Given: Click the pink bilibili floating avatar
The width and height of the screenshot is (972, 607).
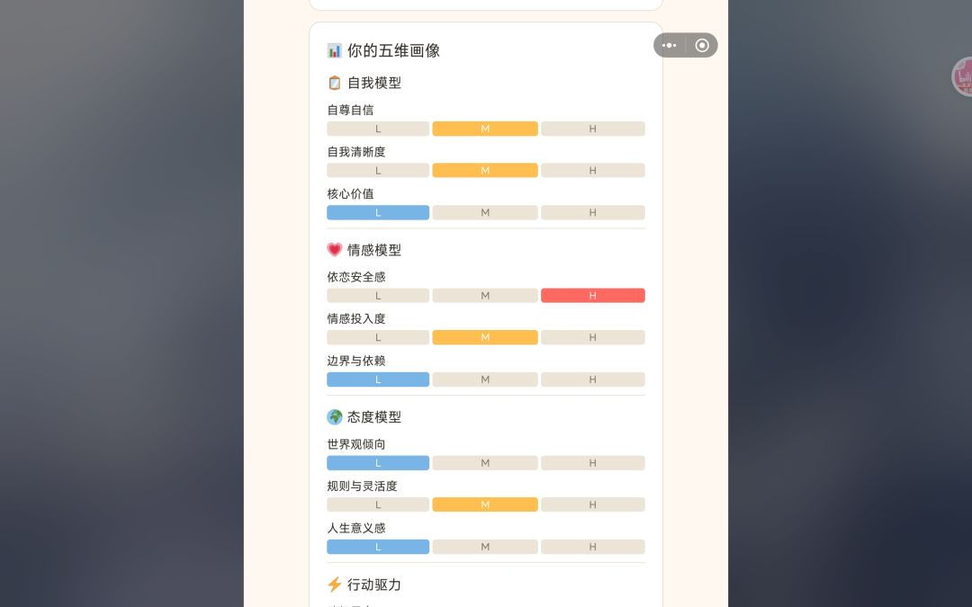Looking at the screenshot, I should (x=962, y=76).
